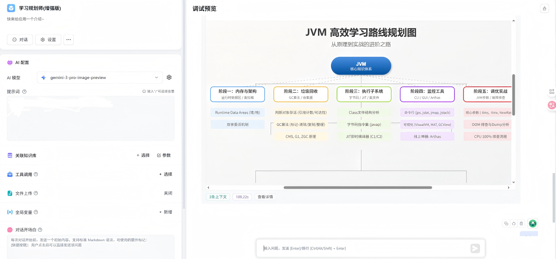Click the help icon beside 工具调用

(x=36, y=174)
